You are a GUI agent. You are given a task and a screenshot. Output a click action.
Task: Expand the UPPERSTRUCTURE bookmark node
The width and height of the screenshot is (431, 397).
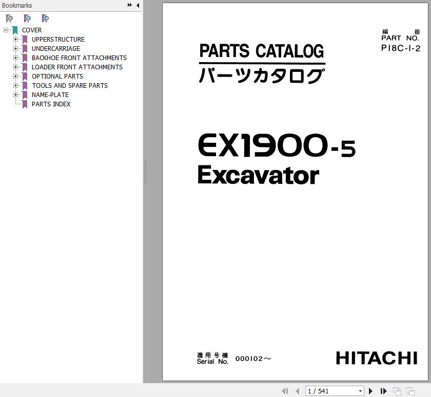click(x=15, y=40)
